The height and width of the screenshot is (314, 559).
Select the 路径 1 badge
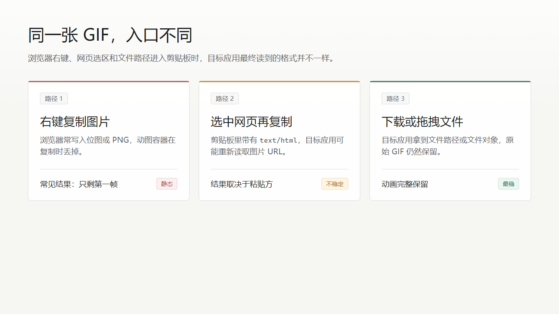(54, 98)
